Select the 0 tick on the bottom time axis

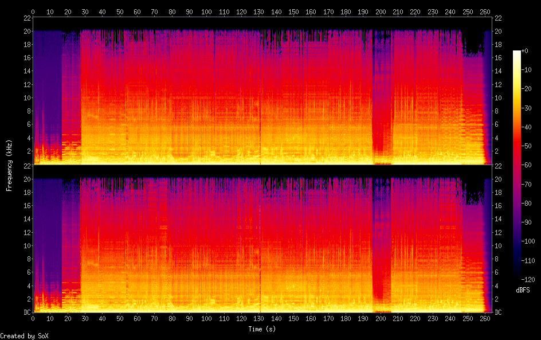[x=33, y=319]
